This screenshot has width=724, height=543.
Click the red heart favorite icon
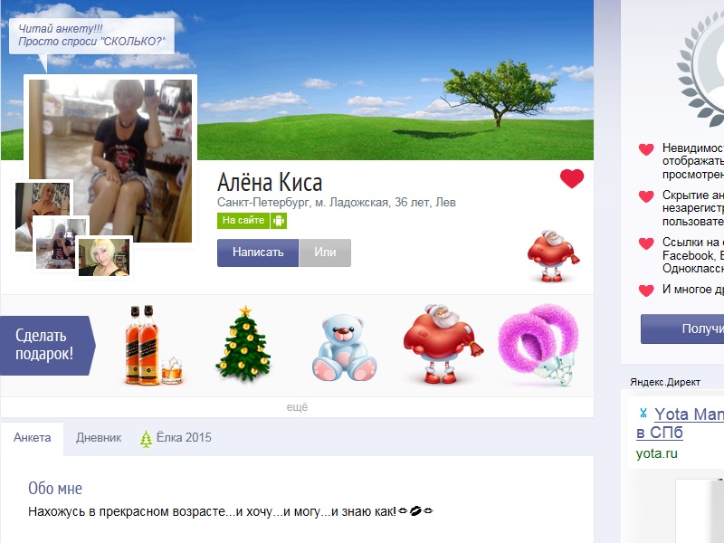pyautogui.click(x=572, y=178)
